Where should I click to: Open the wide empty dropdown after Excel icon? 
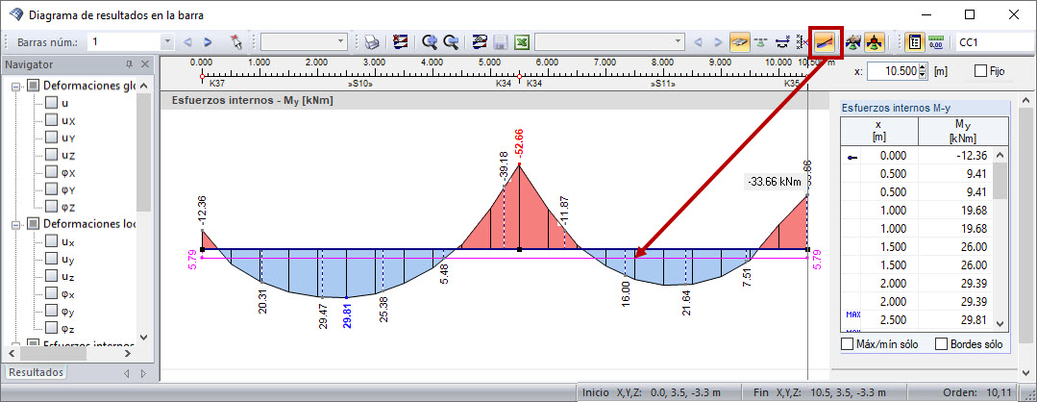[678, 41]
